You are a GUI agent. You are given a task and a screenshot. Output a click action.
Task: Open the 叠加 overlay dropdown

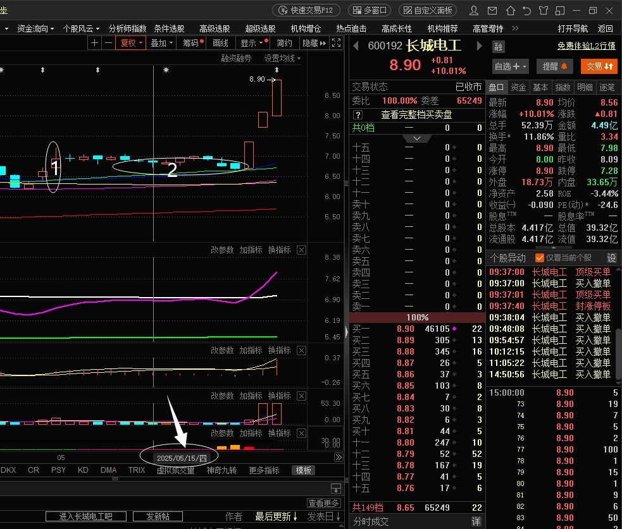point(161,43)
